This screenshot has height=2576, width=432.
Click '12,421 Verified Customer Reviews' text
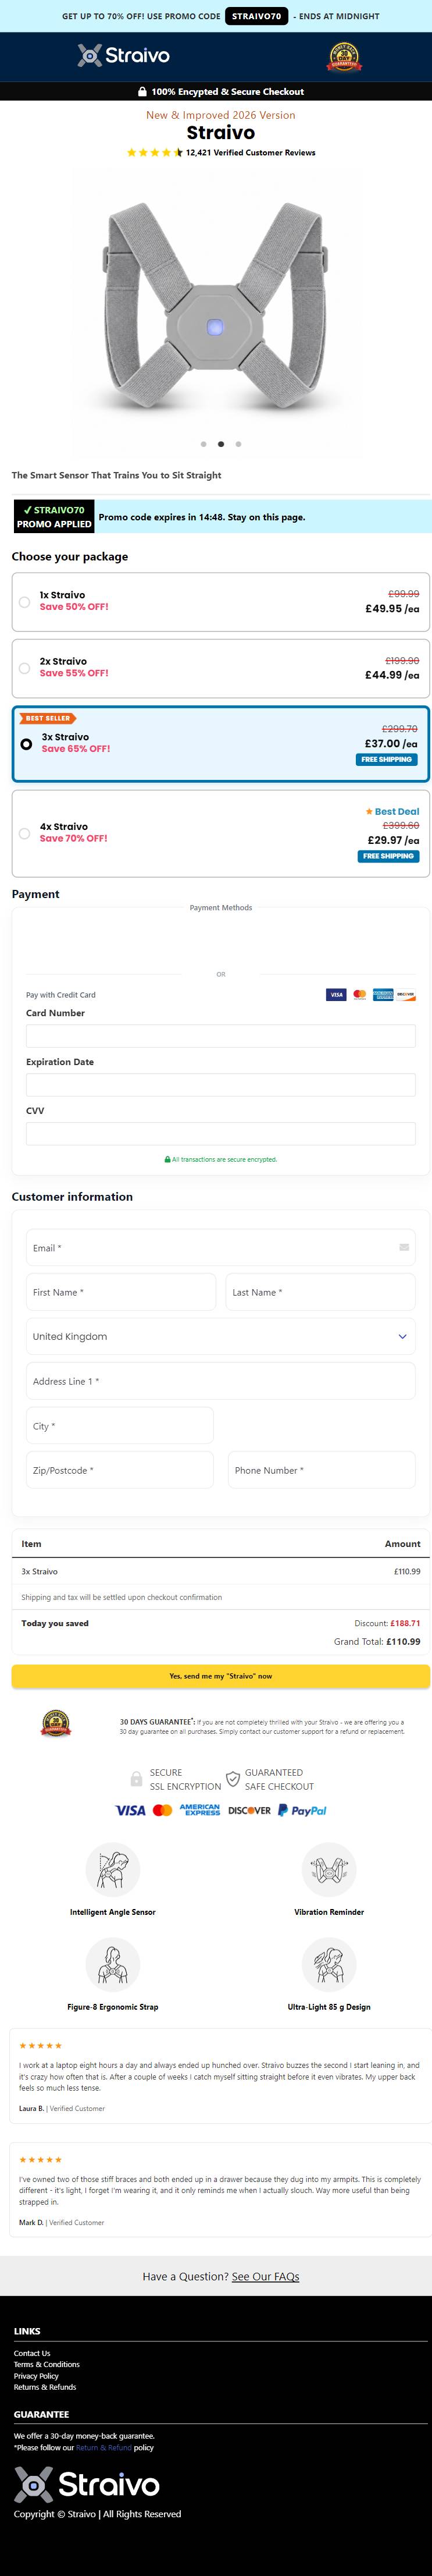[250, 153]
